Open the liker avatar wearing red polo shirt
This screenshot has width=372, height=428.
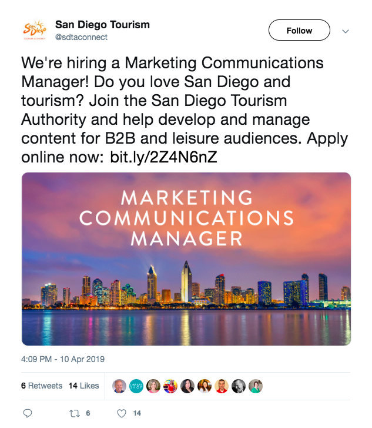pyautogui.click(x=222, y=386)
